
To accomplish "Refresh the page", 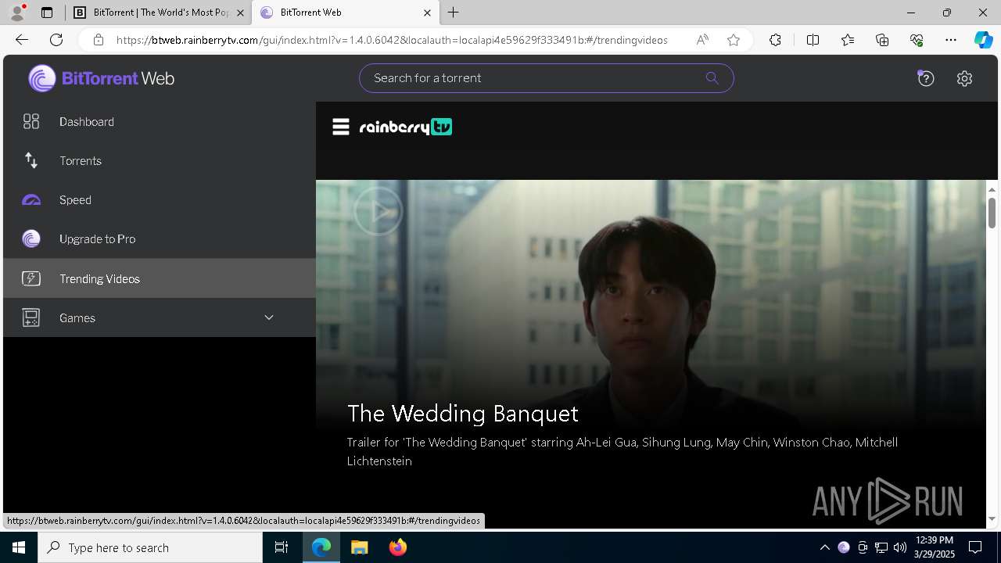I will [56, 40].
